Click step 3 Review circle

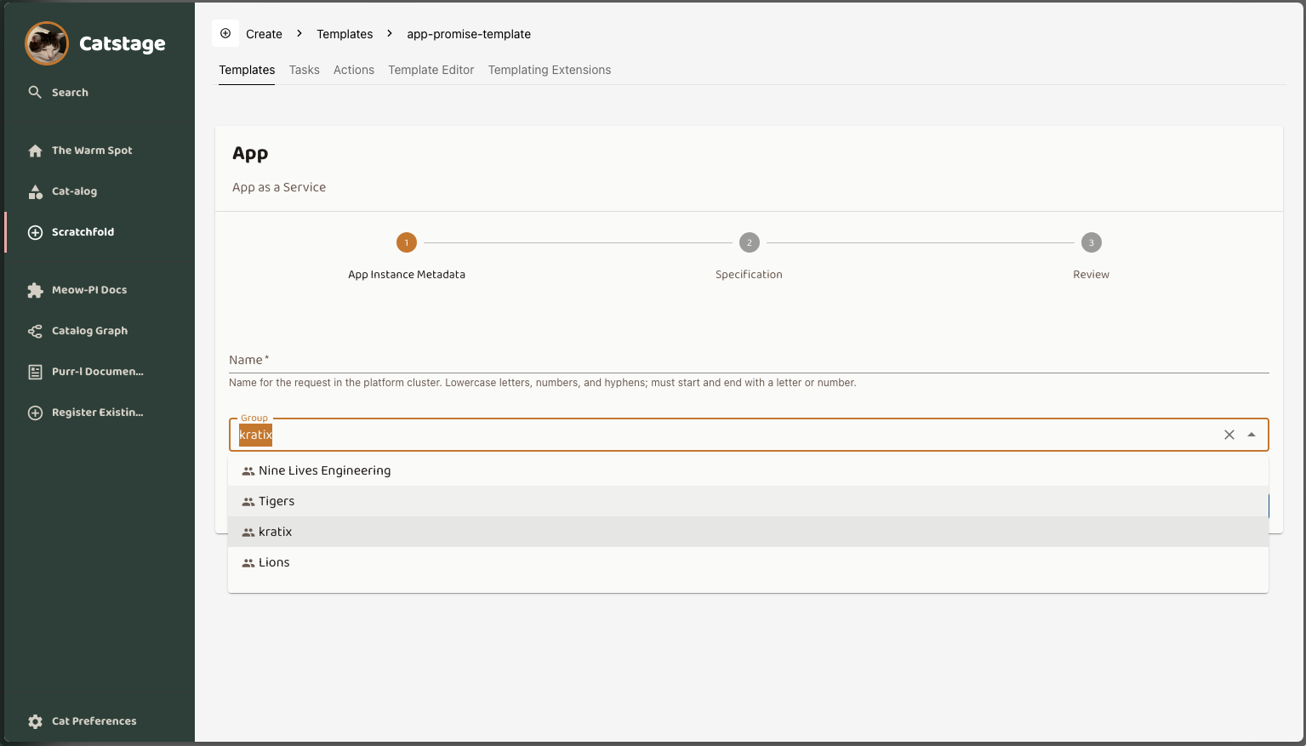1092,242
